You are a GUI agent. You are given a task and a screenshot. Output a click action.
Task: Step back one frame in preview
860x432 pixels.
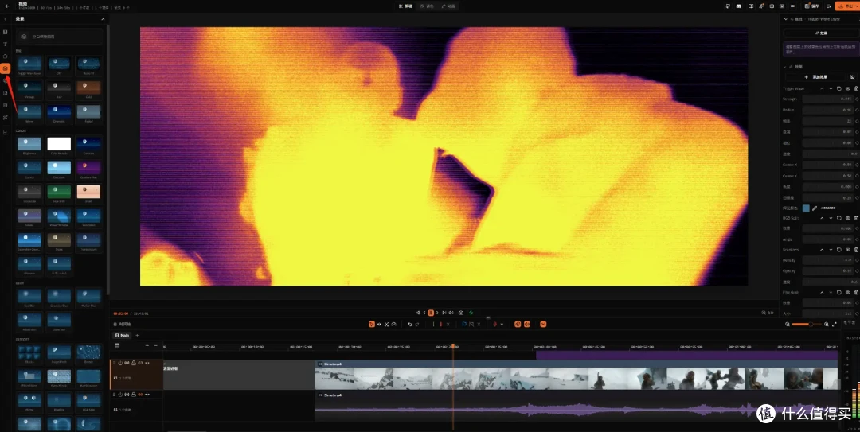point(424,313)
